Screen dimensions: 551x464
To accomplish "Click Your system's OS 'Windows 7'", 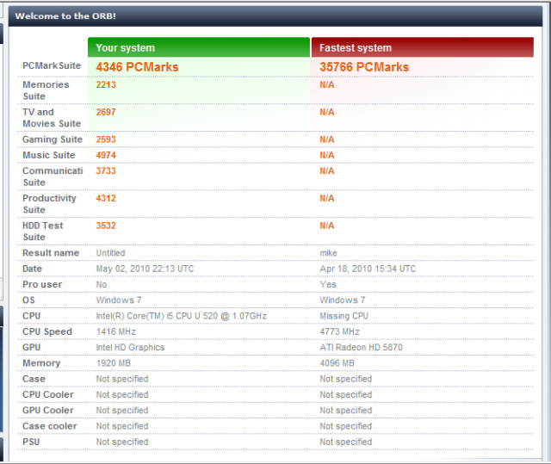I will [x=119, y=300].
